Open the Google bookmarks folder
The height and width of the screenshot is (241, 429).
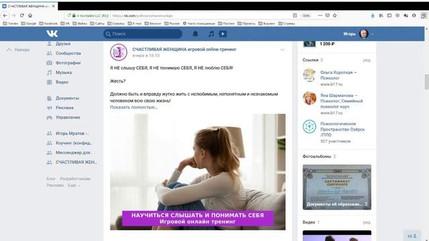[29, 23]
